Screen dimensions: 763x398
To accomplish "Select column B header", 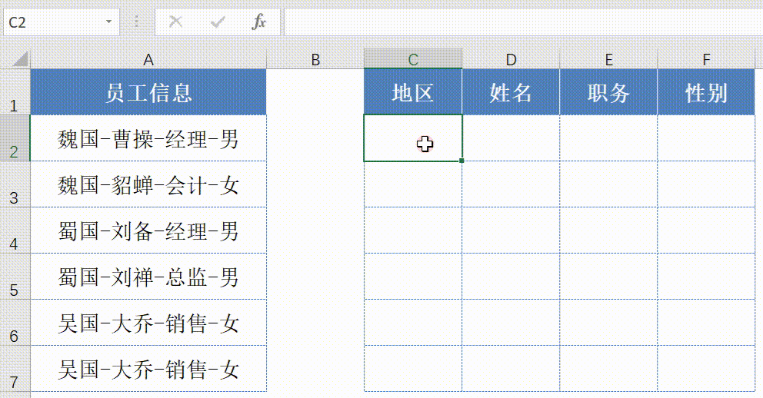I will point(315,59).
